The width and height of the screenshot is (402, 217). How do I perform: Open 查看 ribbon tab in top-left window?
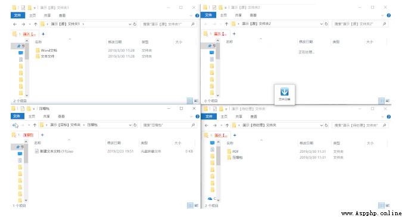[62, 15]
